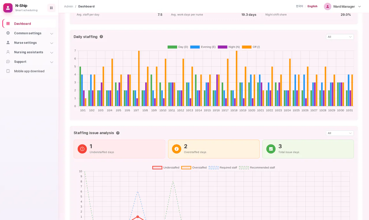
Task: Toggle the sidebar grid menu button
Action: coord(51,8)
